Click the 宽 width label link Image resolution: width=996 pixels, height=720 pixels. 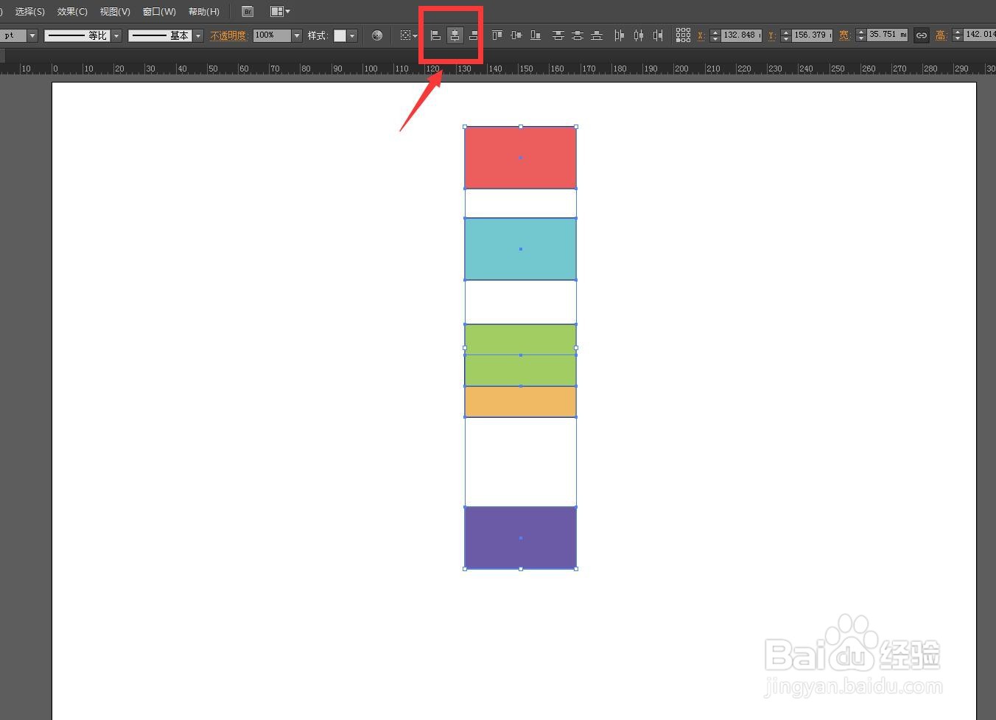coord(844,35)
